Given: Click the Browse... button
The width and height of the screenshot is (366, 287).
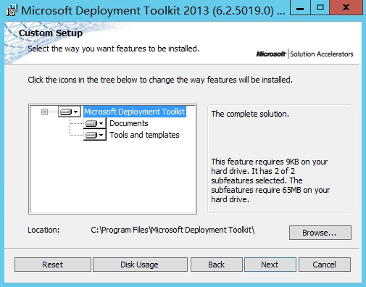Looking at the screenshot, I should click(320, 233).
